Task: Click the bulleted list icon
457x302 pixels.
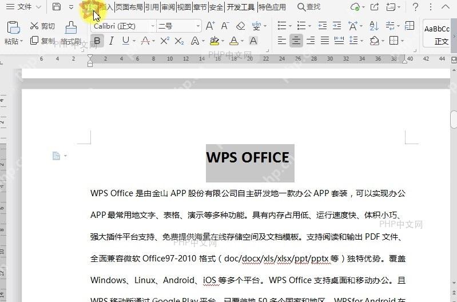Action: [x=282, y=26]
